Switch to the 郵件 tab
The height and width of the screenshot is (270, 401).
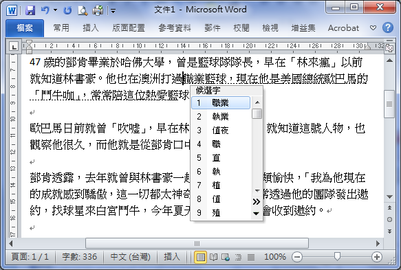(213, 28)
